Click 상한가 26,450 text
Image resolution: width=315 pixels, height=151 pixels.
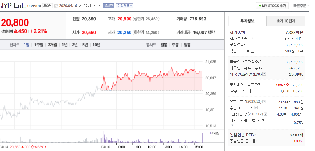tap(146, 19)
